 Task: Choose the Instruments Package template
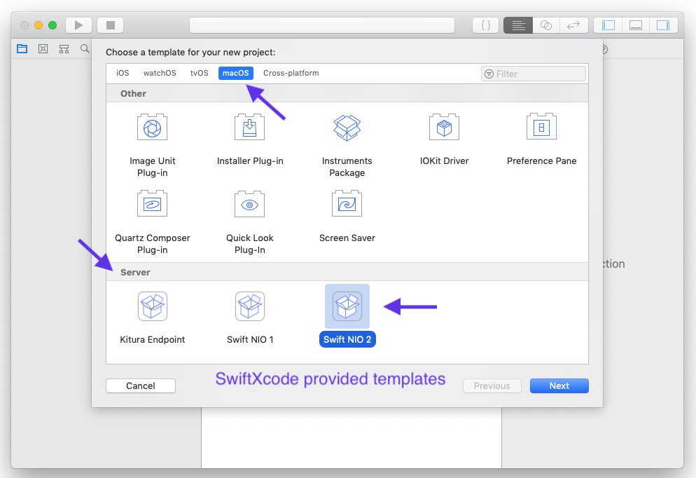[x=347, y=146]
